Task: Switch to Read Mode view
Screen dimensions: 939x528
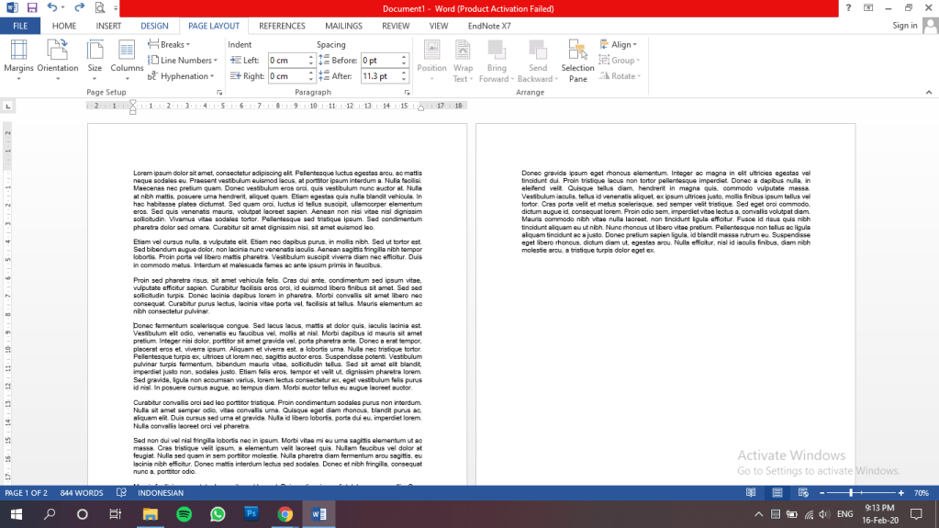Action: coord(751,493)
